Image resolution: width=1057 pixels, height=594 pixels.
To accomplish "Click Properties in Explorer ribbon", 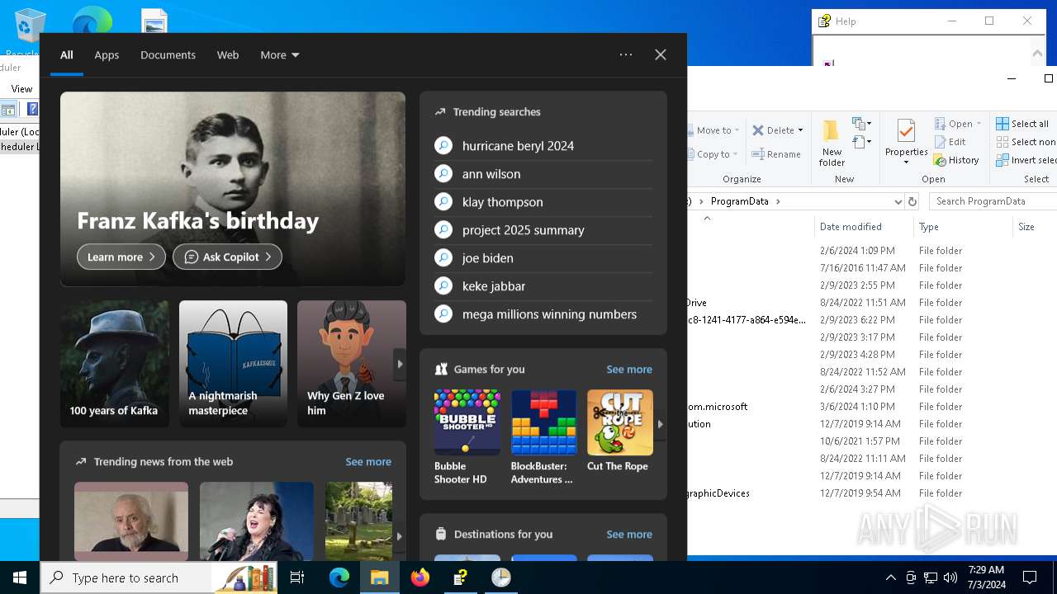I will click(x=906, y=142).
